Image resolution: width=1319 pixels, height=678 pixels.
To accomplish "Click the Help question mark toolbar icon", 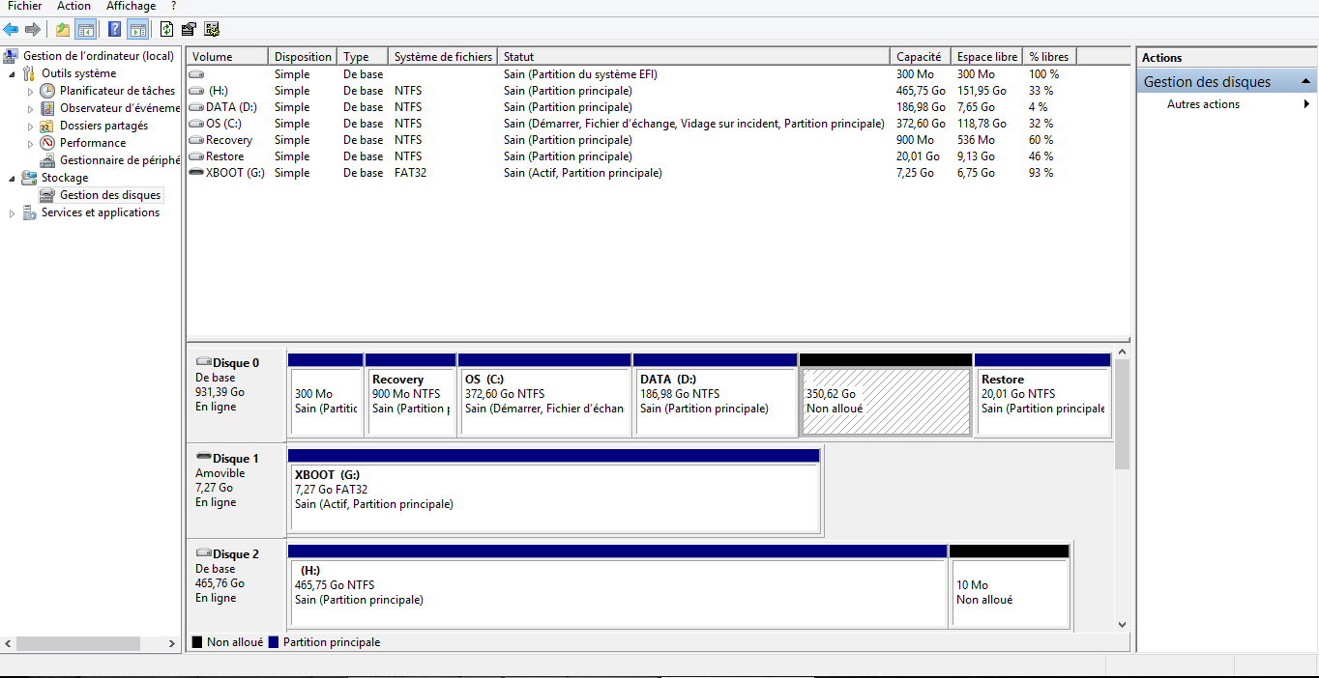I will point(115,29).
